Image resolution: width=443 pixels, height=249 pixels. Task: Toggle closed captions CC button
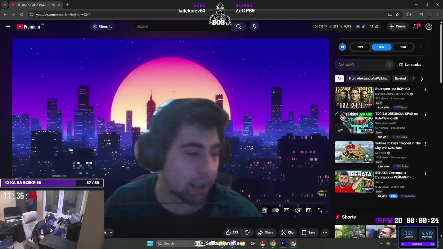tap(287, 210)
